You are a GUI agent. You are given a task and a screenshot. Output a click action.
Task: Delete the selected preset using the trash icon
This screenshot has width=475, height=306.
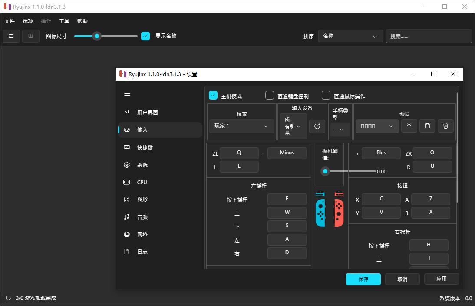coord(445,126)
